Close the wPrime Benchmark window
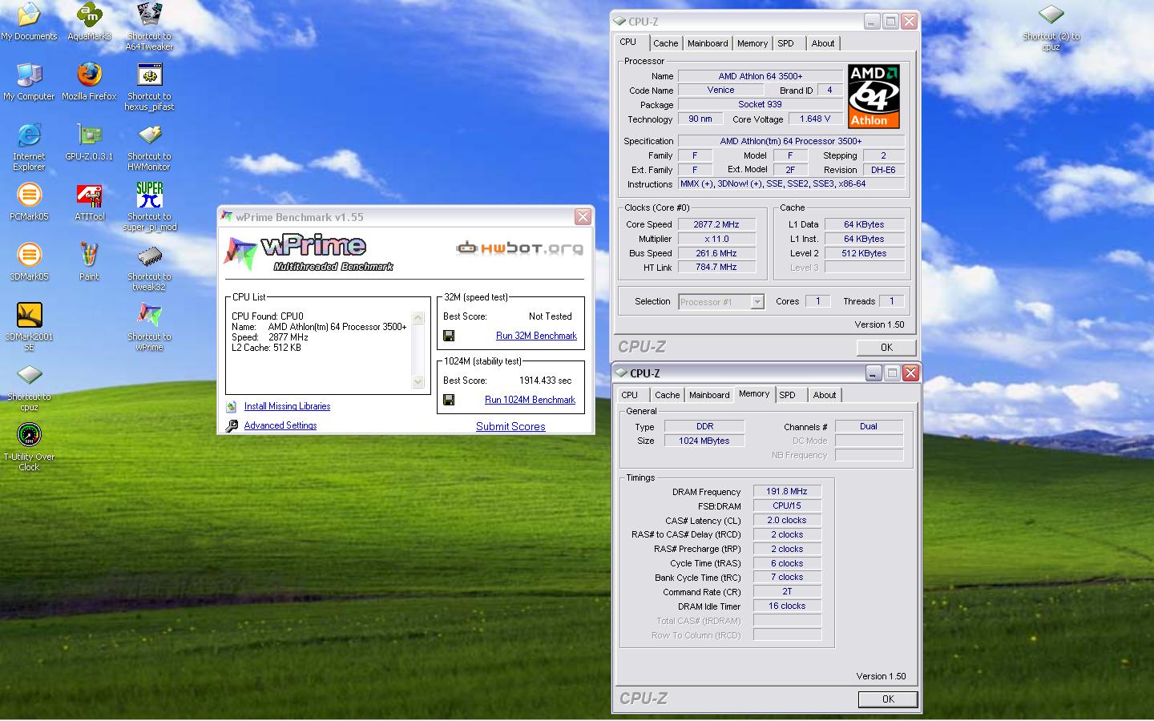 point(583,216)
